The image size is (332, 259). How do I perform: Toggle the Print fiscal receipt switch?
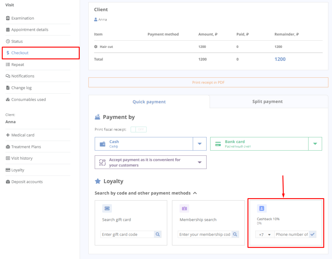tap(138, 129)
